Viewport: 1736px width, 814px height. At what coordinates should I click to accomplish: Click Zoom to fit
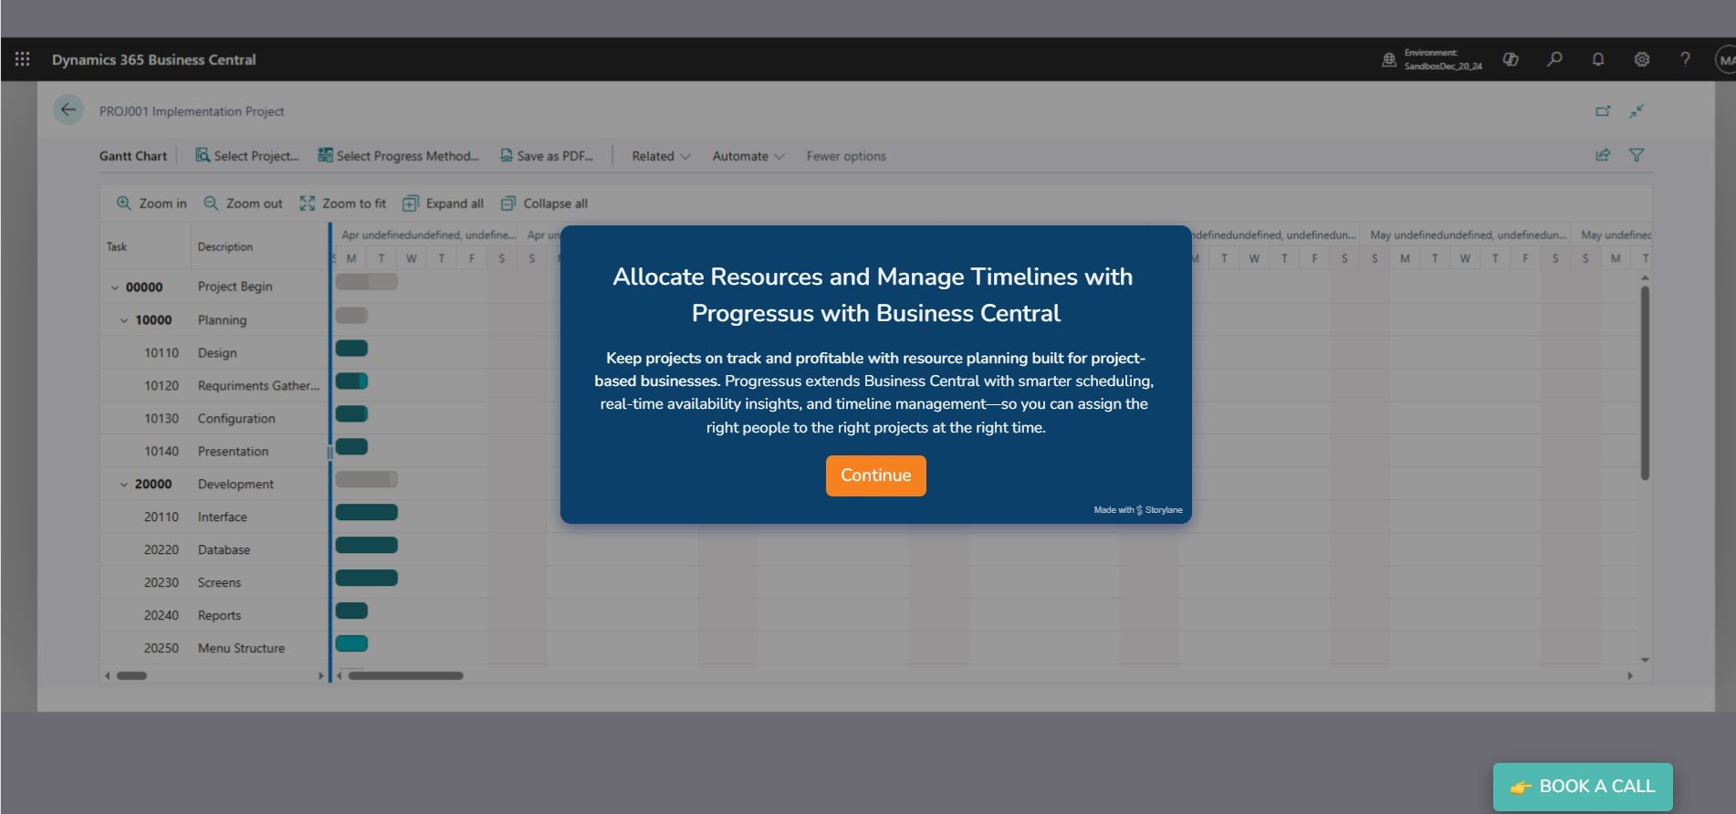coord(343,203)
